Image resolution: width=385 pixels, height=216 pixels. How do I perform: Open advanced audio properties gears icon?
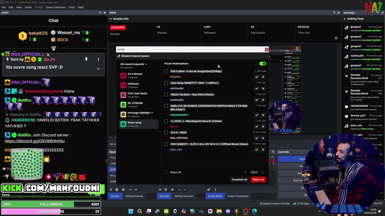(x=209, y=190)
